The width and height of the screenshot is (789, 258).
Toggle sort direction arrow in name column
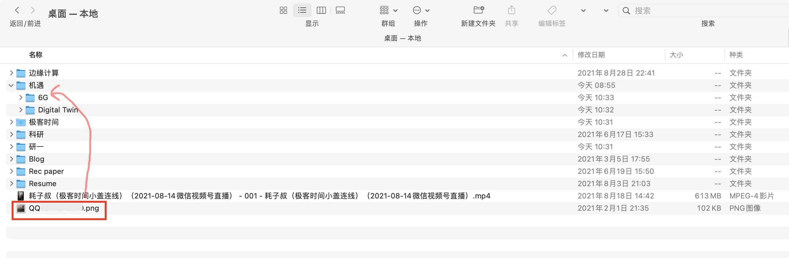(x=565, y=55)
